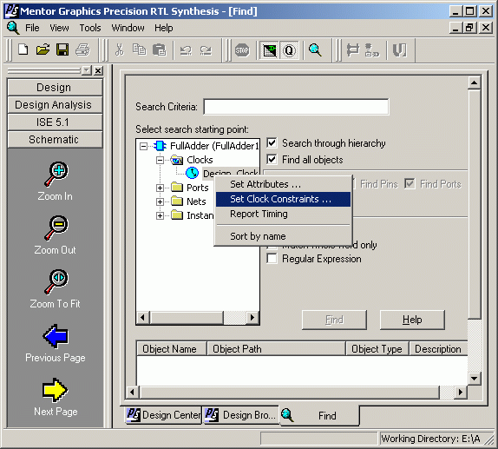Click the STOP toolbar icon

(242, 50)
